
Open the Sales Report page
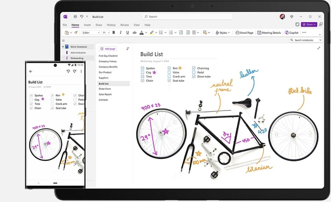(105, 94)
